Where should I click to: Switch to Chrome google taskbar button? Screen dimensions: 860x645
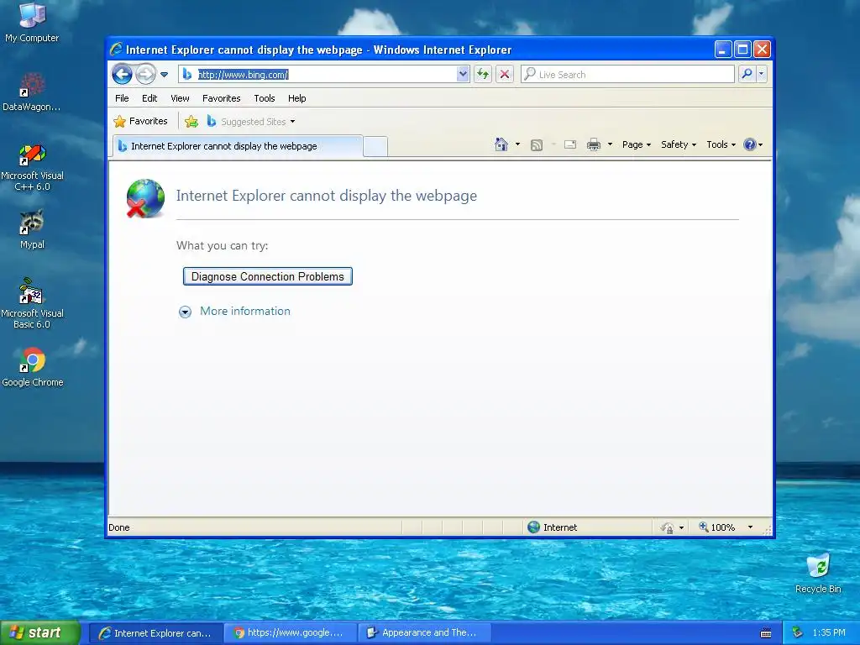(x=290, y=632)
